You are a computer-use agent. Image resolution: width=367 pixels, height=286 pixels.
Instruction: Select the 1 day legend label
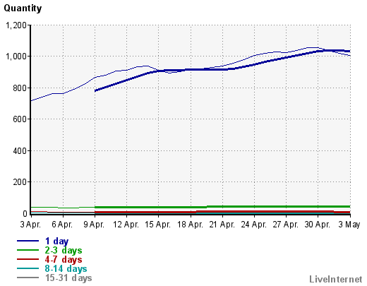(56, 242)
